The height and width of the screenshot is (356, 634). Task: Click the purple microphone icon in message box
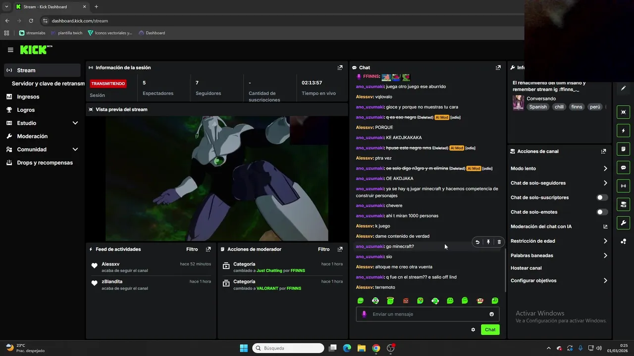click(364, 314)
